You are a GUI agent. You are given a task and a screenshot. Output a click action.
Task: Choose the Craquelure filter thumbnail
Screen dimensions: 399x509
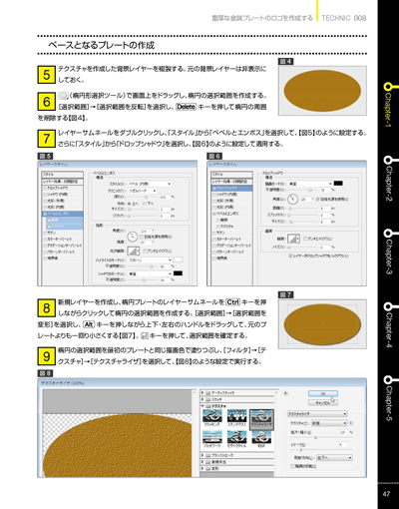pyautogui.click(x=212, y=417)
